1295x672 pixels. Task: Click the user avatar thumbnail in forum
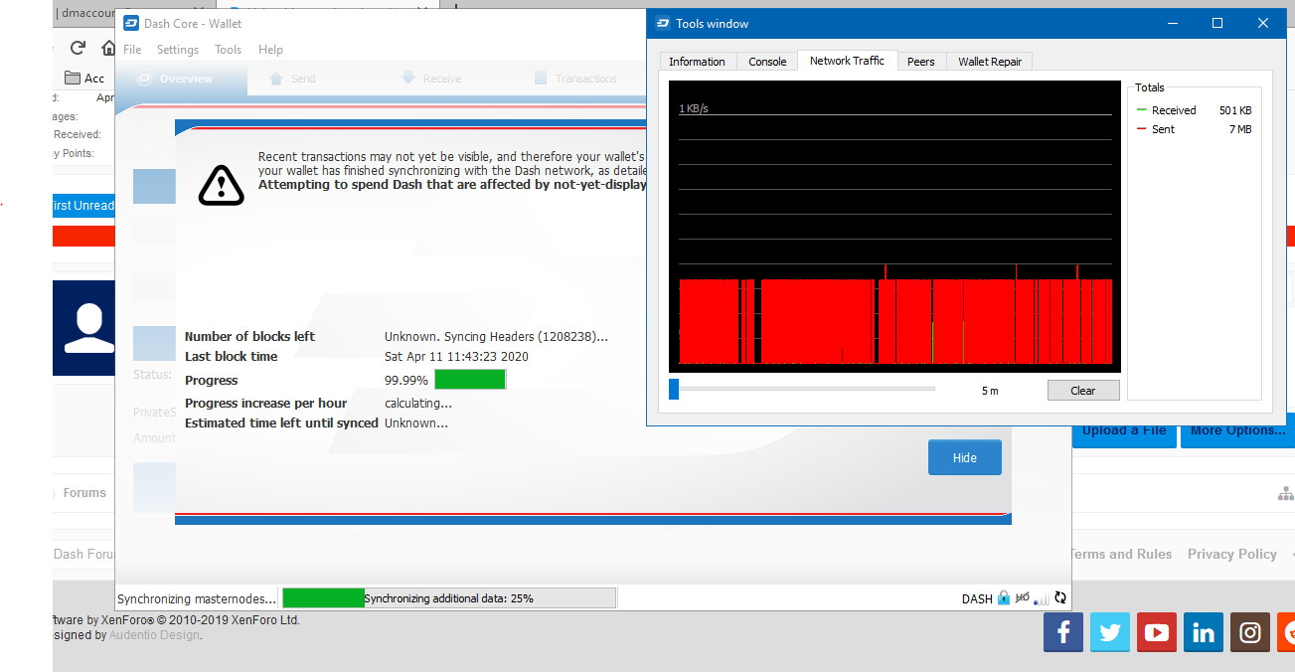pyautogui.click(x=84, y=328)
